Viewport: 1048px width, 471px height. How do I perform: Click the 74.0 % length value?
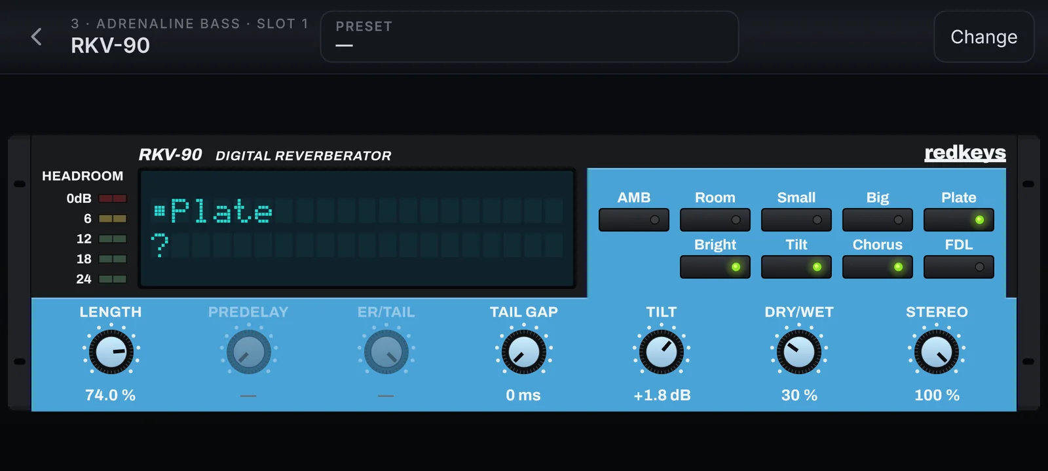[x=110, y=395]
